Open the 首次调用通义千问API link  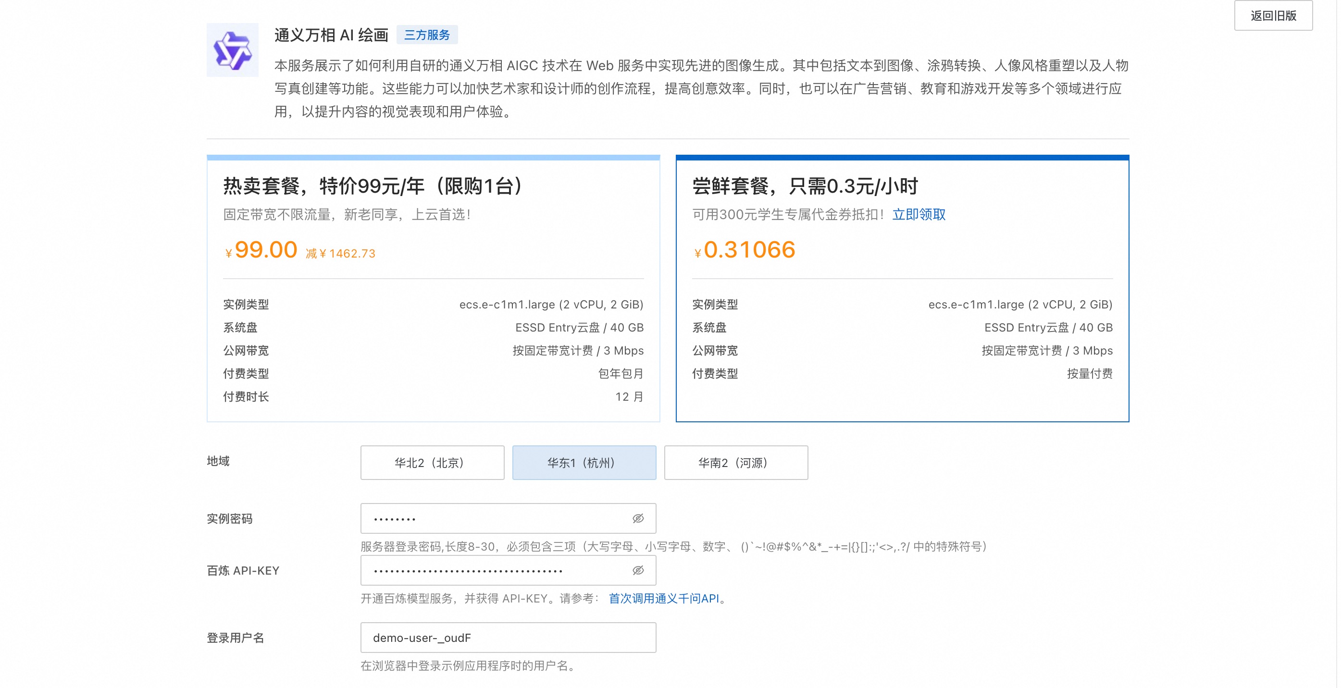[x=663, y=599]
